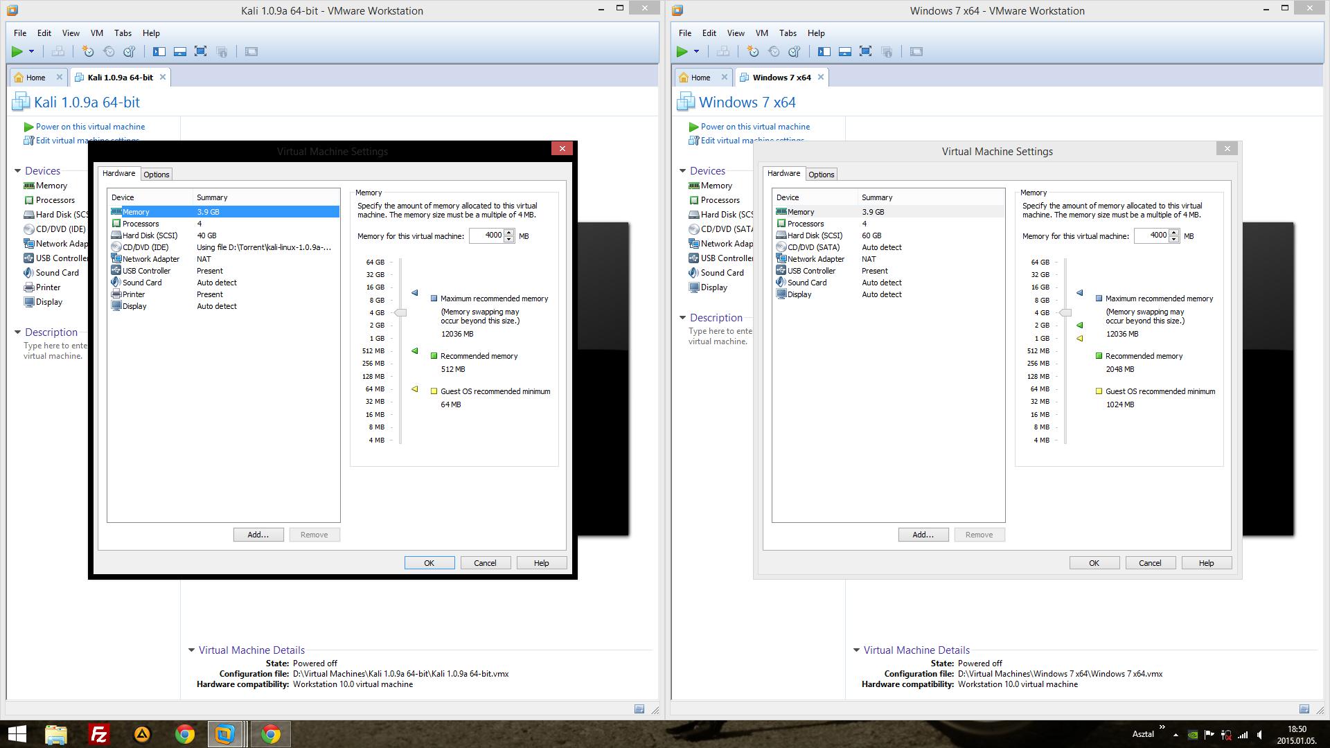Click the memory slider handle in Kali settings
The width and height of the screenshot is (1330, 748).
click(400, 312)
